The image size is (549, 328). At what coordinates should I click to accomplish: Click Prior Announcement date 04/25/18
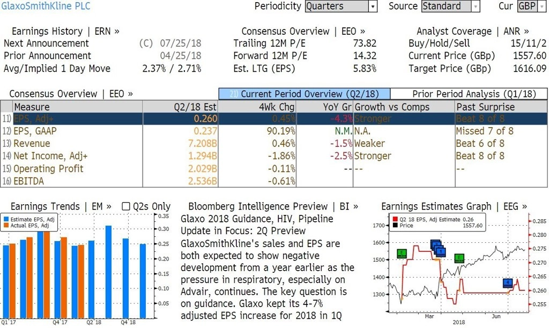(x=180, y=56)
